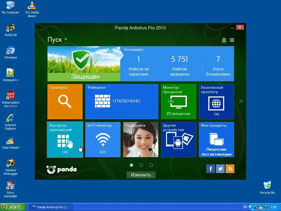Click the Пуск heading text

click(x=55, y=40)
